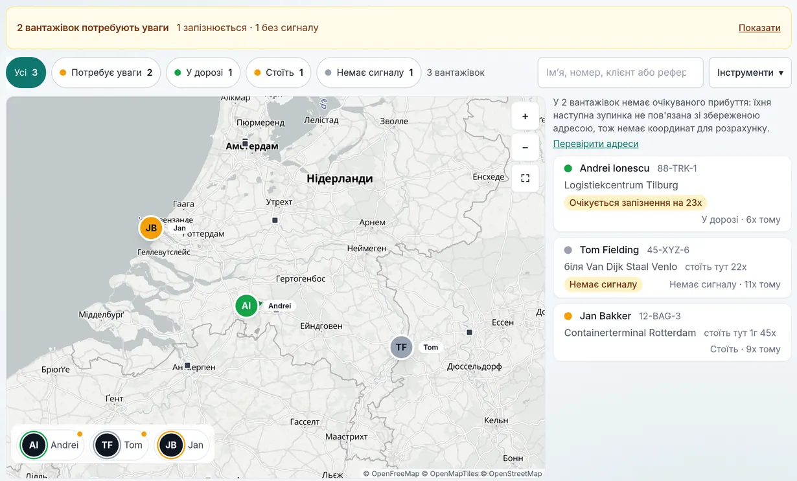Show only 'У дорозі' trucks
Viewport: 797px width, 481px height.
point(203,73)
